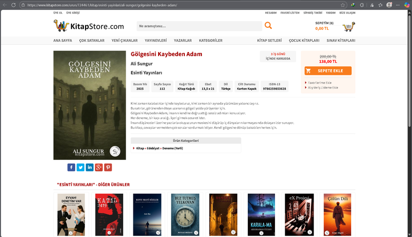
Task: Open the 'Karala-ma' book thumbnail
Action: point(261,215)
